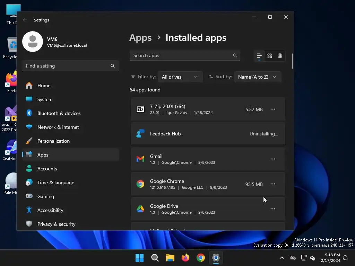The width and height of the screenshot is (355, 266).
Task: Open File Explorer from the taskbar
Action: tap(170, 258)
